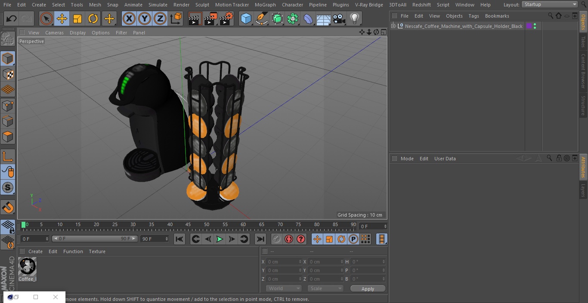The width and height of the screenshot is (588, 303).
Task: Step to next frame
Action: [x=232, y=239]
